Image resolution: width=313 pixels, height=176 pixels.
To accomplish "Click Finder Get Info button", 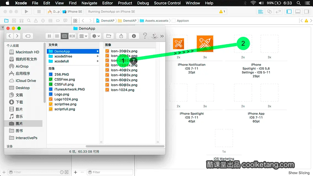I will [134, 36].
